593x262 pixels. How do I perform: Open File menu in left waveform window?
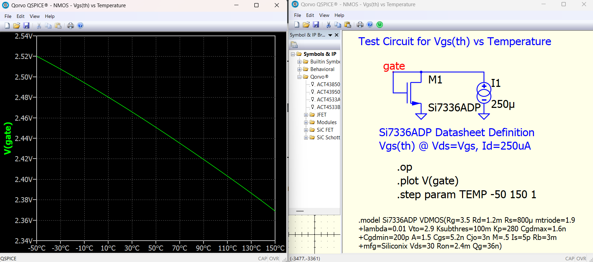[x=8, y=16]
